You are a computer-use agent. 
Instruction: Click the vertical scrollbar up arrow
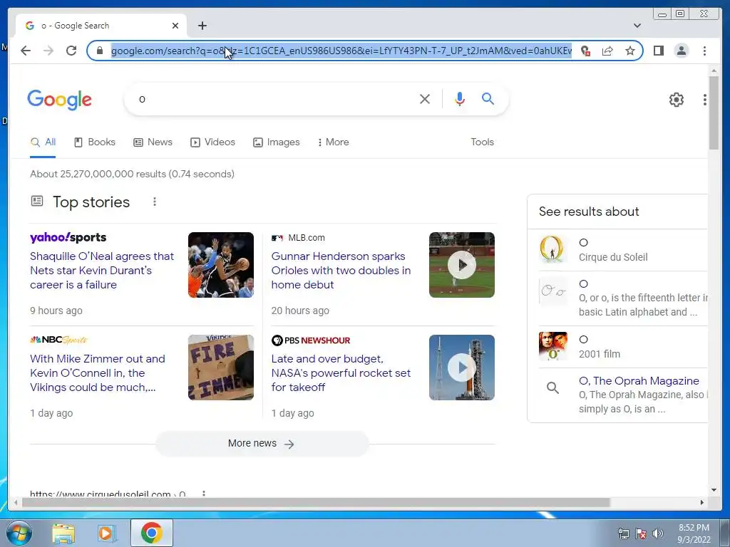tap(714, 71)
